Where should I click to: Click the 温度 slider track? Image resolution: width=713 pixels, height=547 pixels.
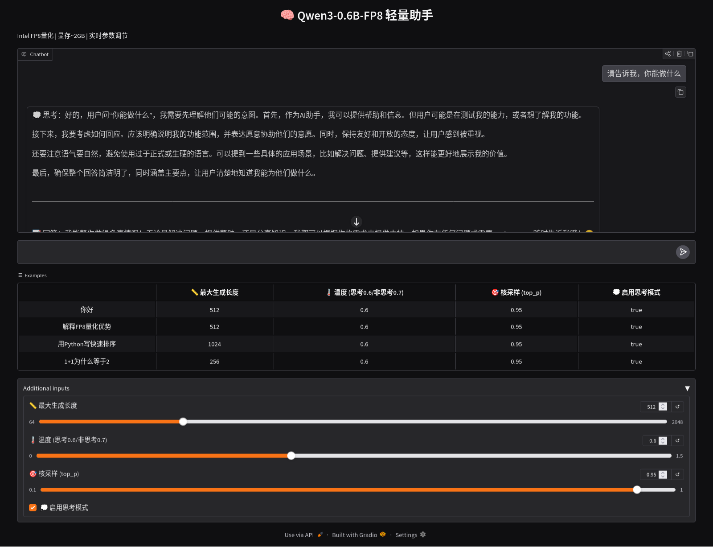[x=354, y=456]
